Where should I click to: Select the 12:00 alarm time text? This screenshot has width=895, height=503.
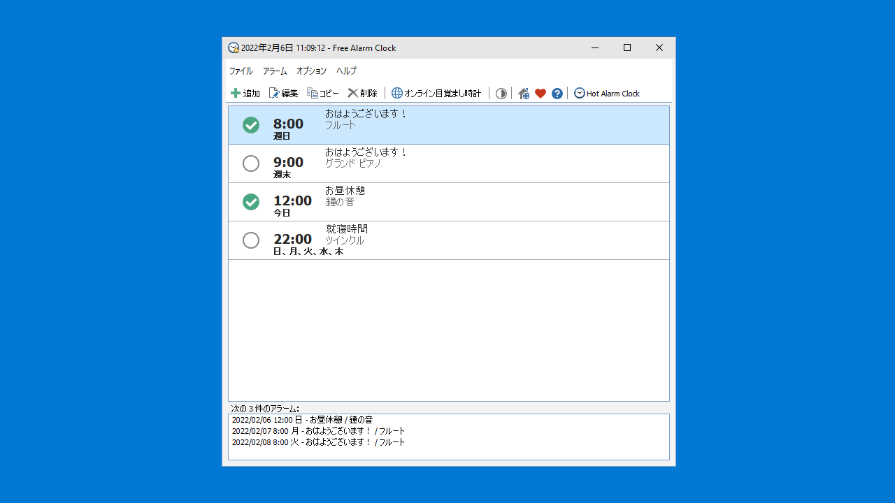point(292,201)
